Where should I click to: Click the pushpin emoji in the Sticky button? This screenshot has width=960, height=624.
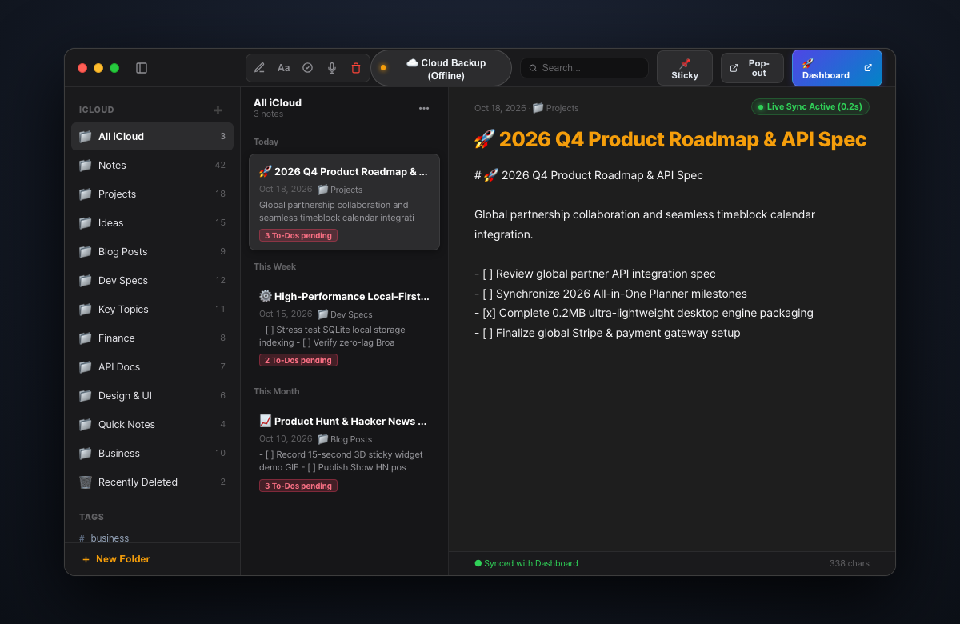685,63
